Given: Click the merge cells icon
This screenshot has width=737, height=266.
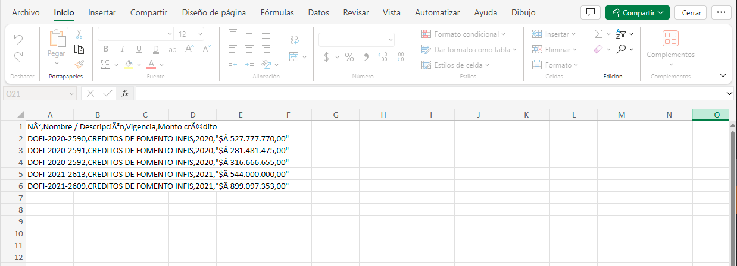Looking at the screenshot, I should coord(293,57).
